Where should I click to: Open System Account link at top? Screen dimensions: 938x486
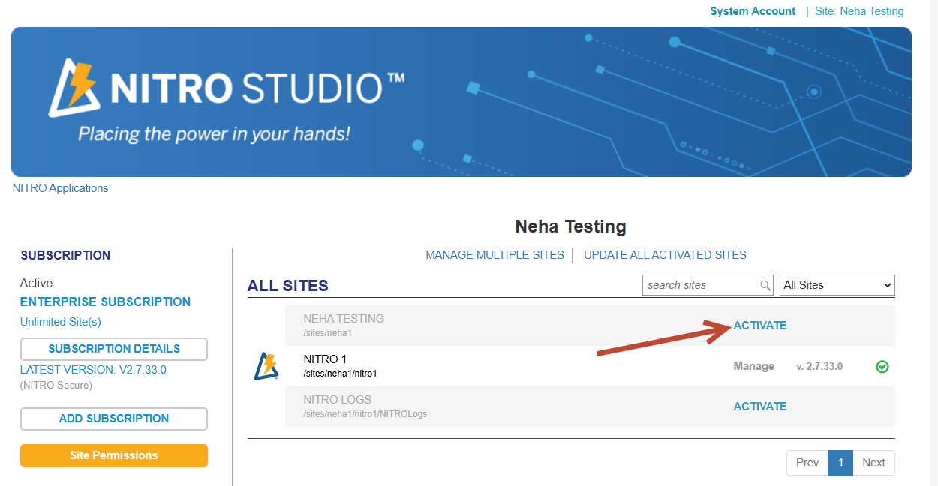coord(753,11)
